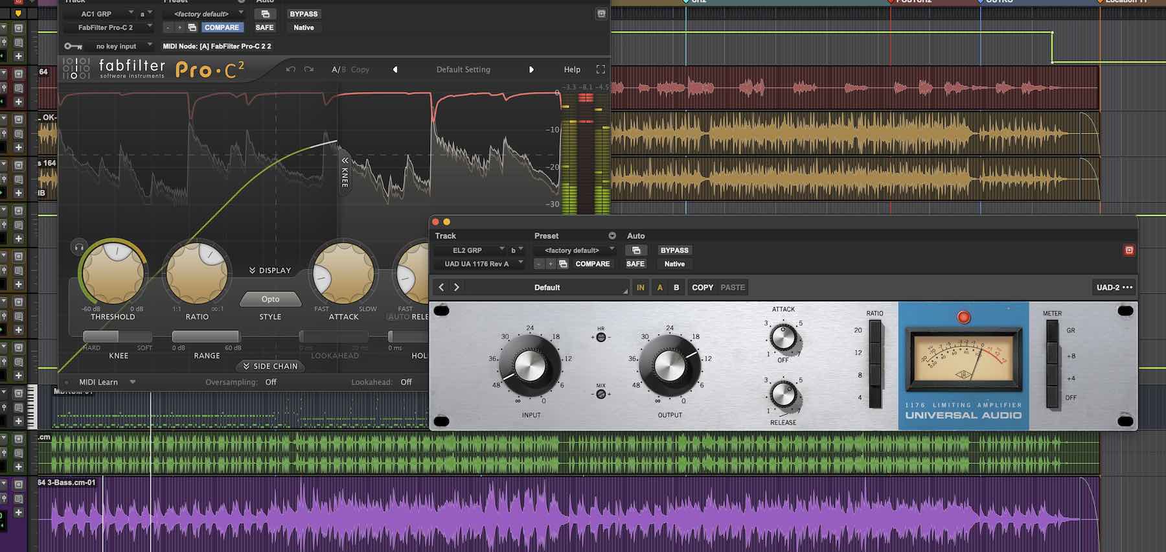
Task: Open the MIDI Learn dropdown arrow
Action: pos(133,382)
